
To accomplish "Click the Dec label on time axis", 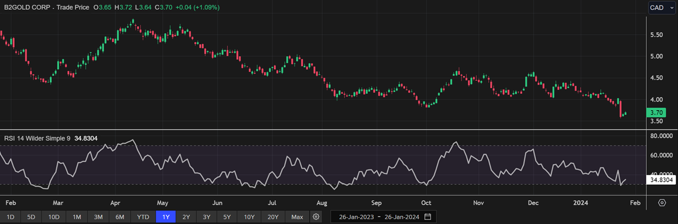I will pos(533,203).
